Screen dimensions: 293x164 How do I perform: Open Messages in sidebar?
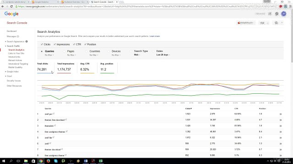(x=13, y=36)
